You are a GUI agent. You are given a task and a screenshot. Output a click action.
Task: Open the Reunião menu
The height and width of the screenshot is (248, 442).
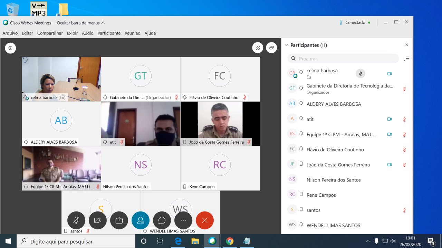[132, 33]
